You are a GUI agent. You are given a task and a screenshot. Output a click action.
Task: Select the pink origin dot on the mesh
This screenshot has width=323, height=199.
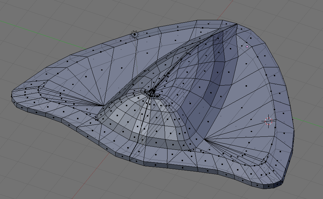click(x=247, y=47)
